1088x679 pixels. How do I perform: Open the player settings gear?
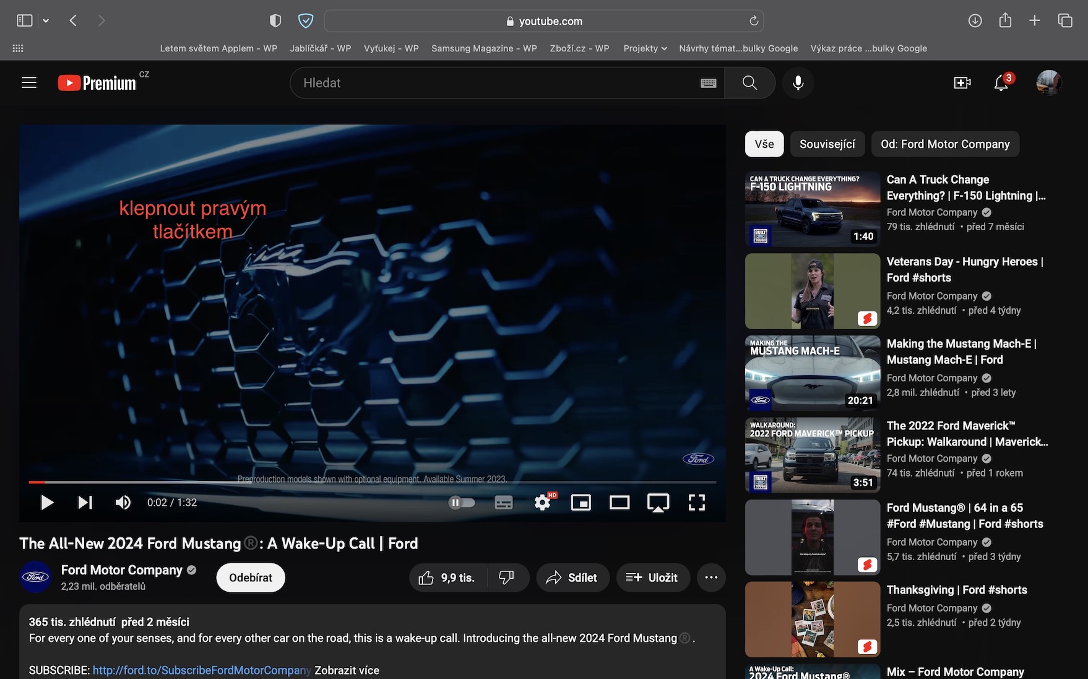point(543,503)
